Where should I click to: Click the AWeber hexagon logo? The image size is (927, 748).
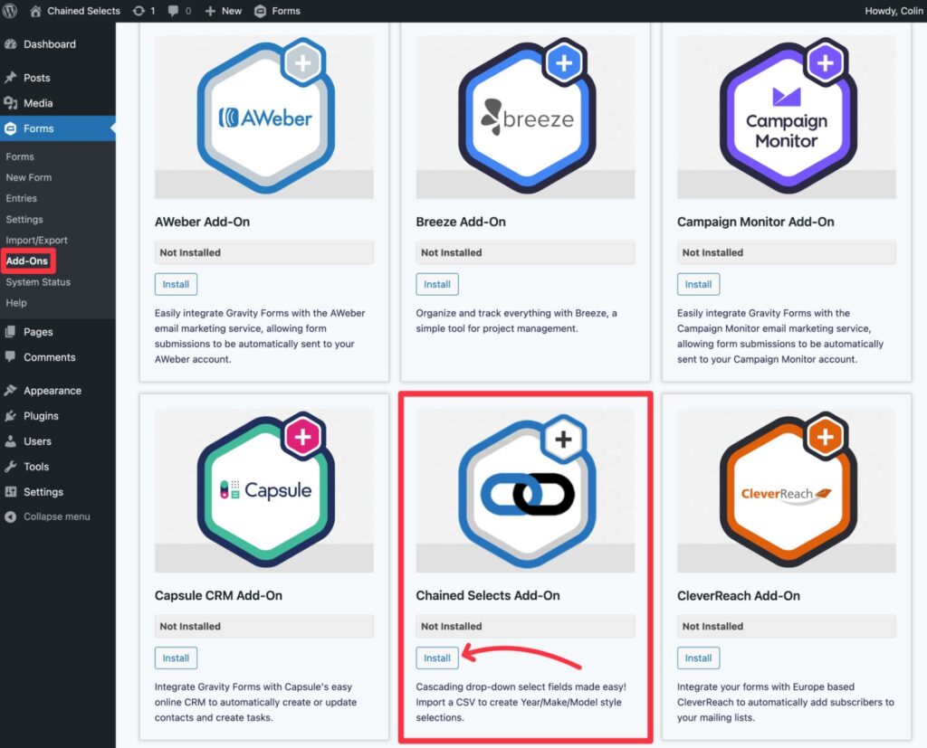(264, 118)
